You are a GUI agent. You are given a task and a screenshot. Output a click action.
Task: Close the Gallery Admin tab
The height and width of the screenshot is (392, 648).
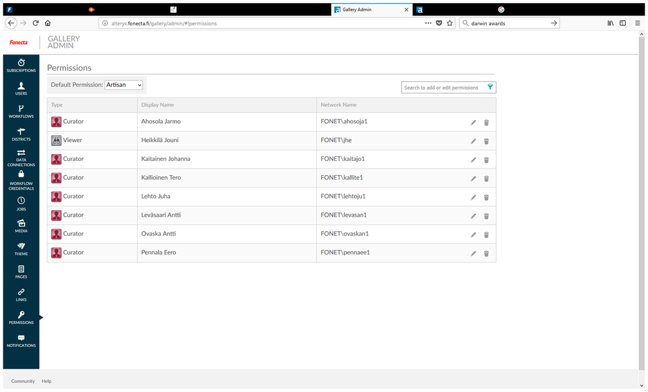(x=406, y=10)
